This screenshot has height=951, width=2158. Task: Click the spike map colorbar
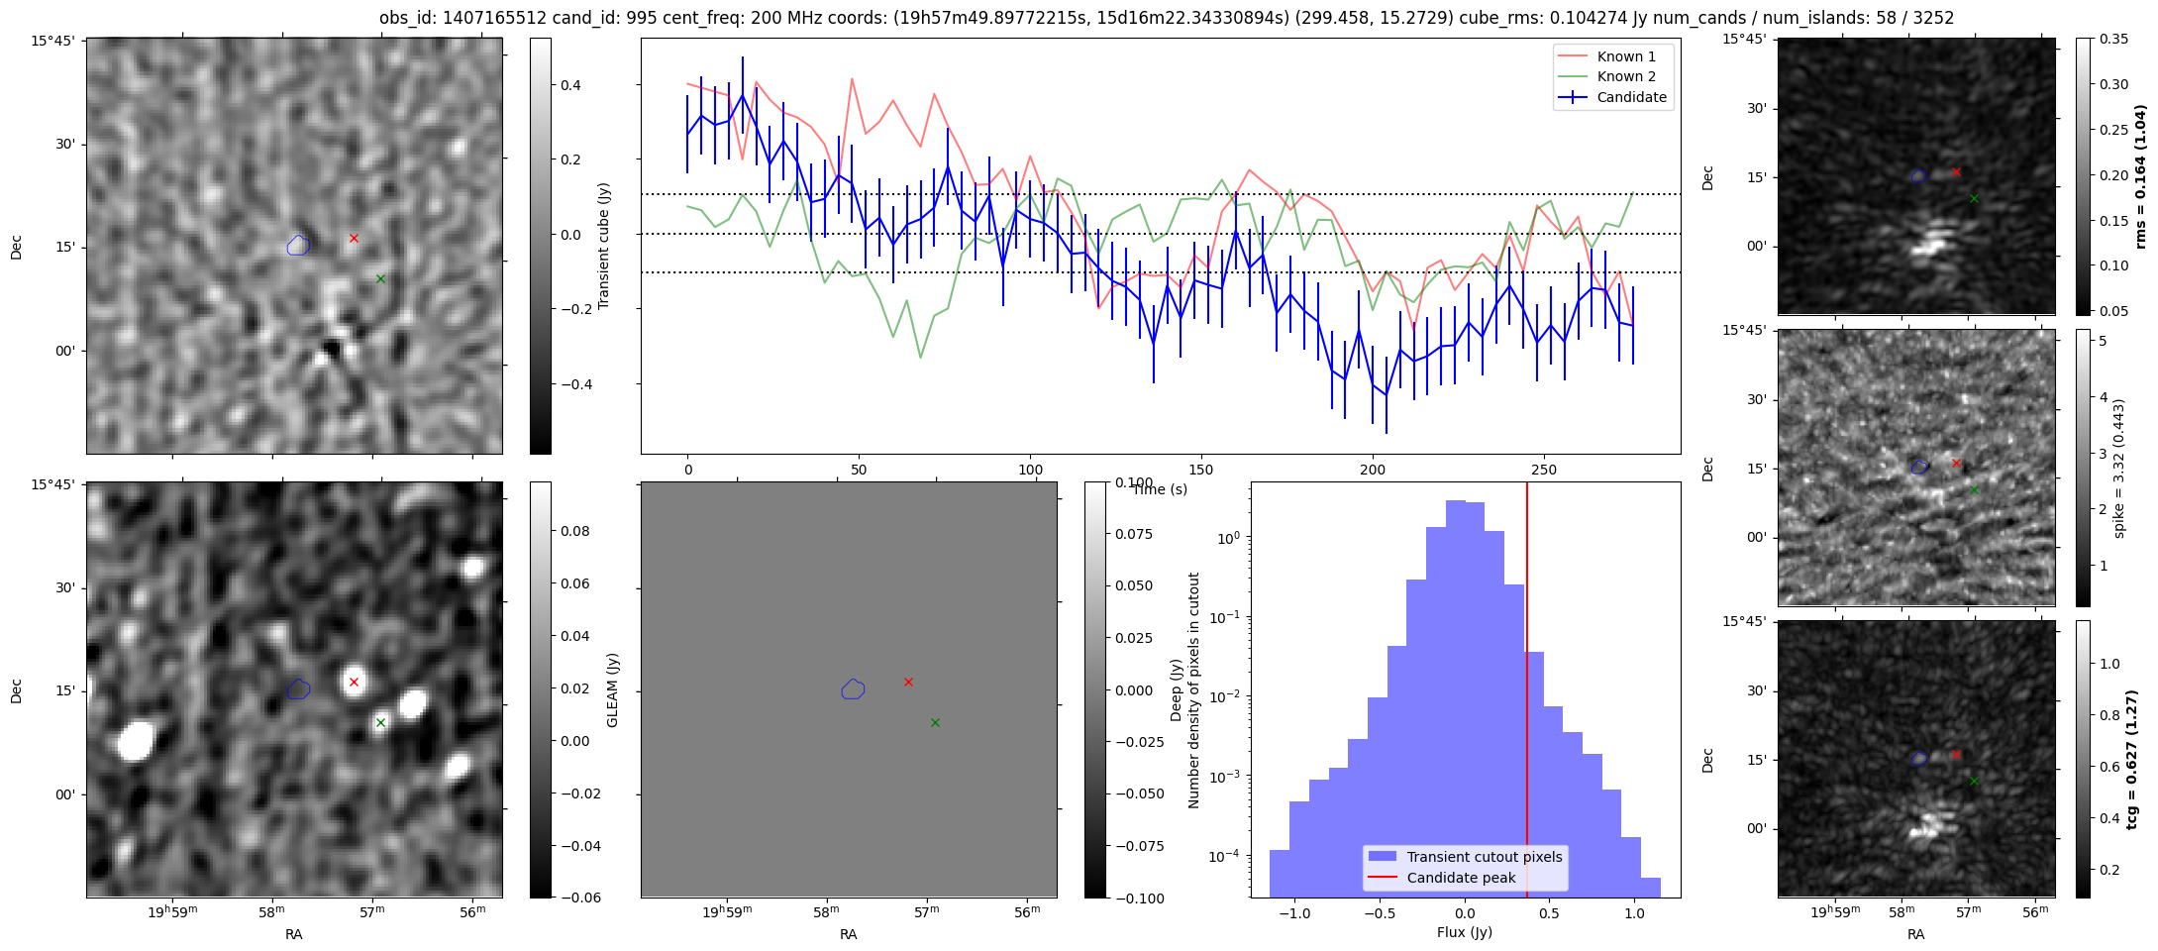(2084, 467)
